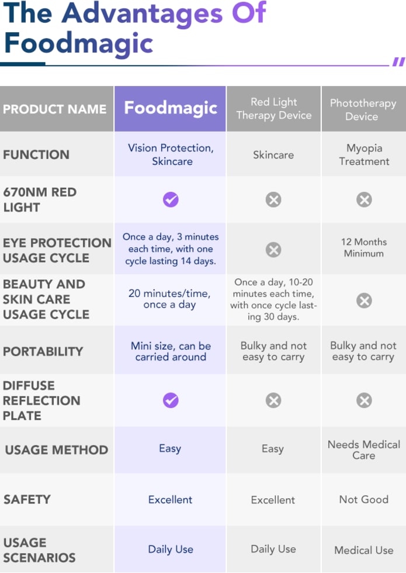
Task: Select the Red Light Therapy Device header
Action: point(273,109)
